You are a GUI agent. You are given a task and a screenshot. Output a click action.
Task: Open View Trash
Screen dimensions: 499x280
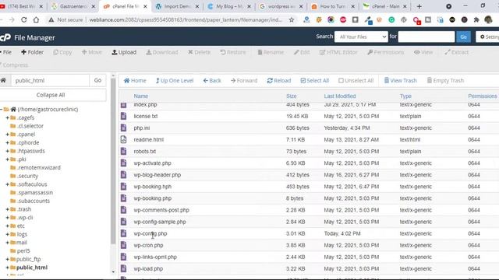(400, 81)
